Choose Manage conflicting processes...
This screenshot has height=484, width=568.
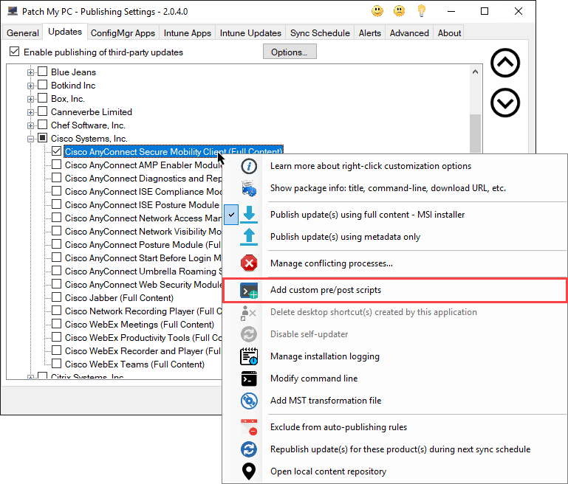pos(395,263)
